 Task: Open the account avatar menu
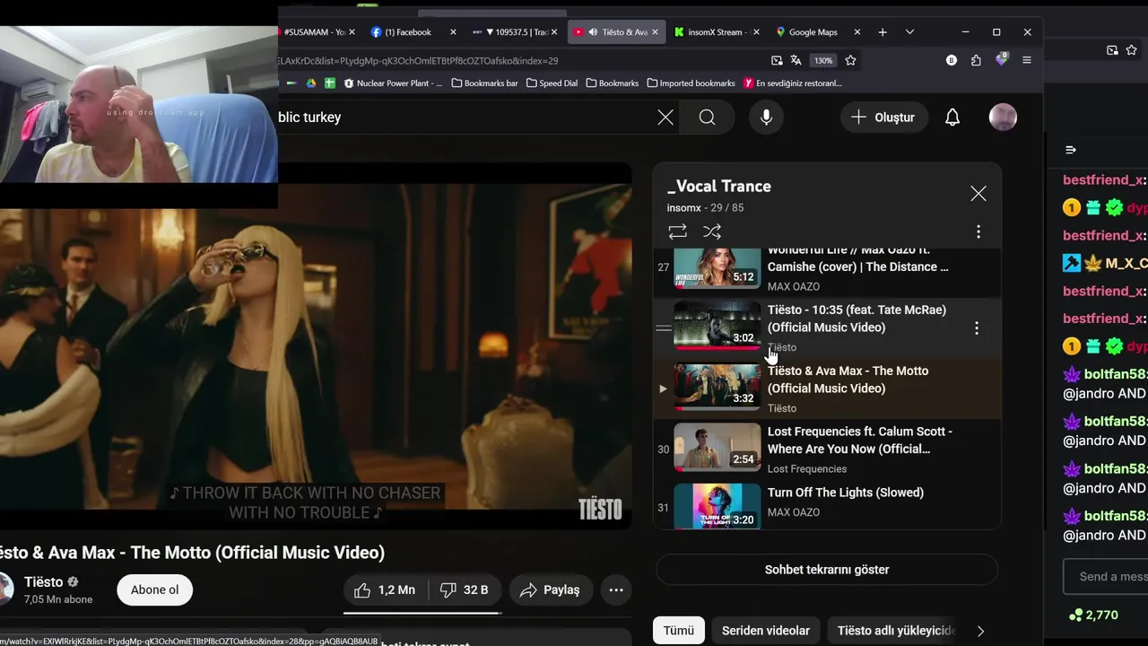coord(1003,118)
